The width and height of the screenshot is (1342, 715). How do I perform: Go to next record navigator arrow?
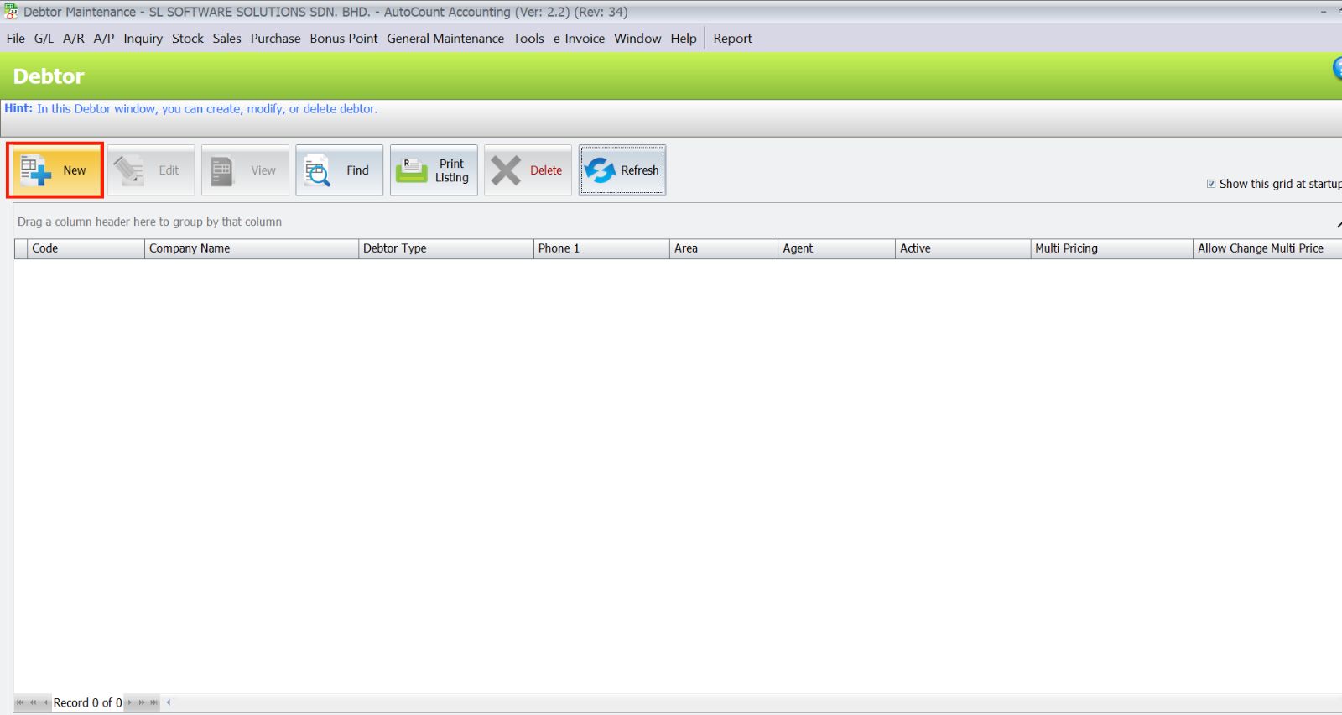pyautogui.click(x=129, y=703)
